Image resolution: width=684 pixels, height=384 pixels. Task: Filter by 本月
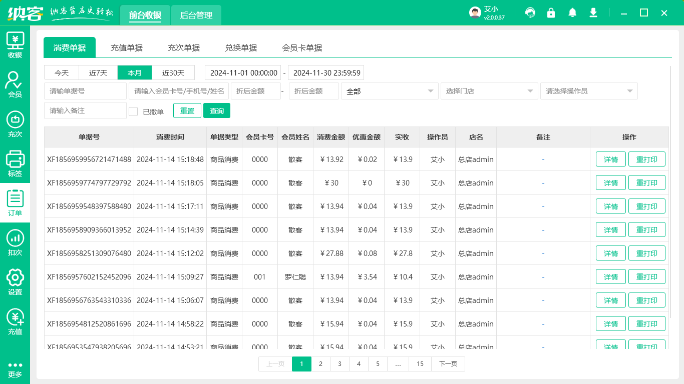point(135,72)
